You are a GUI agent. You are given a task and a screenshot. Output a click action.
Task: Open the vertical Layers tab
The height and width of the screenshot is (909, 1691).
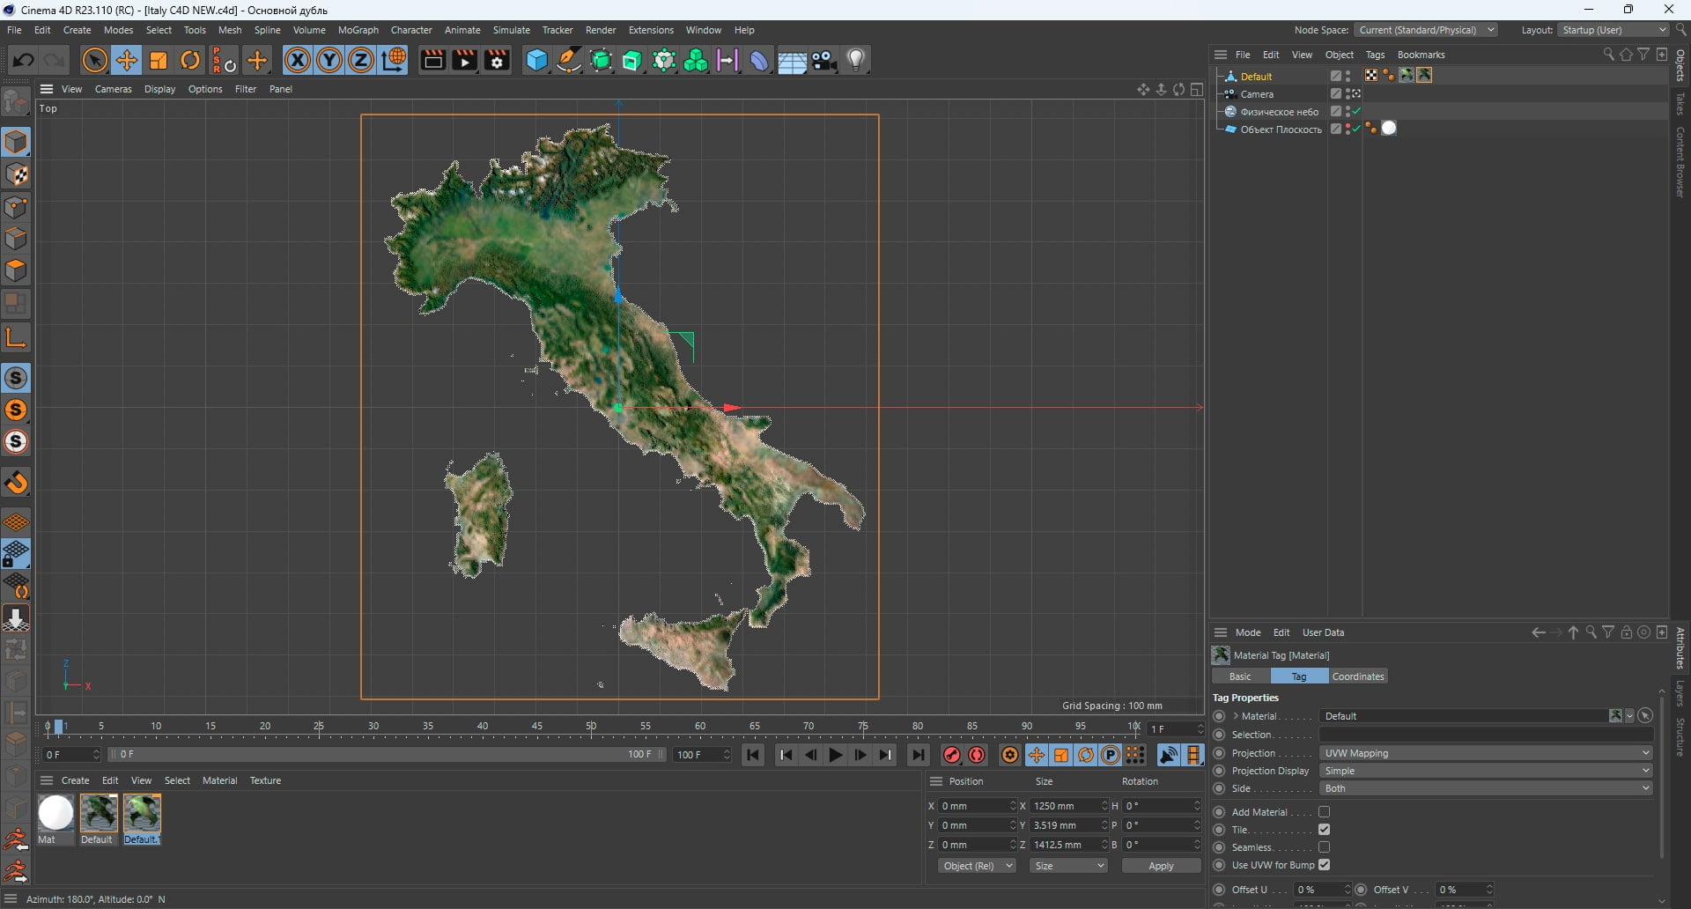(x=1680, y=693)
